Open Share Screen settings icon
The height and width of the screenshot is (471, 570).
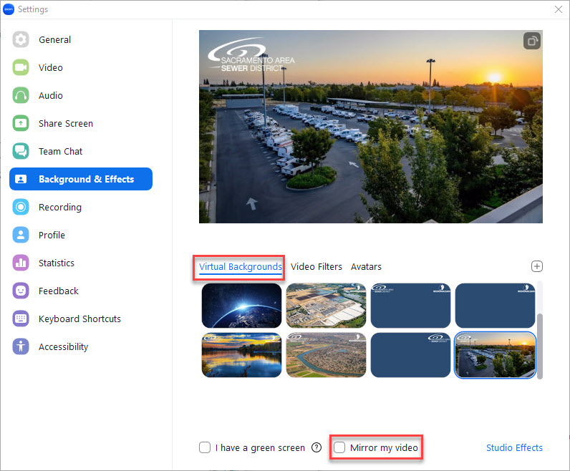click(21, 123)
